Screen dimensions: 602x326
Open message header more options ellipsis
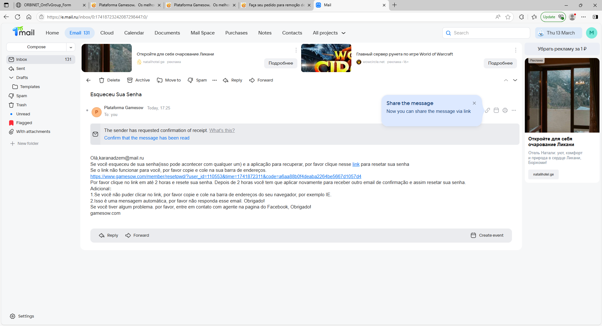[514, 110]
